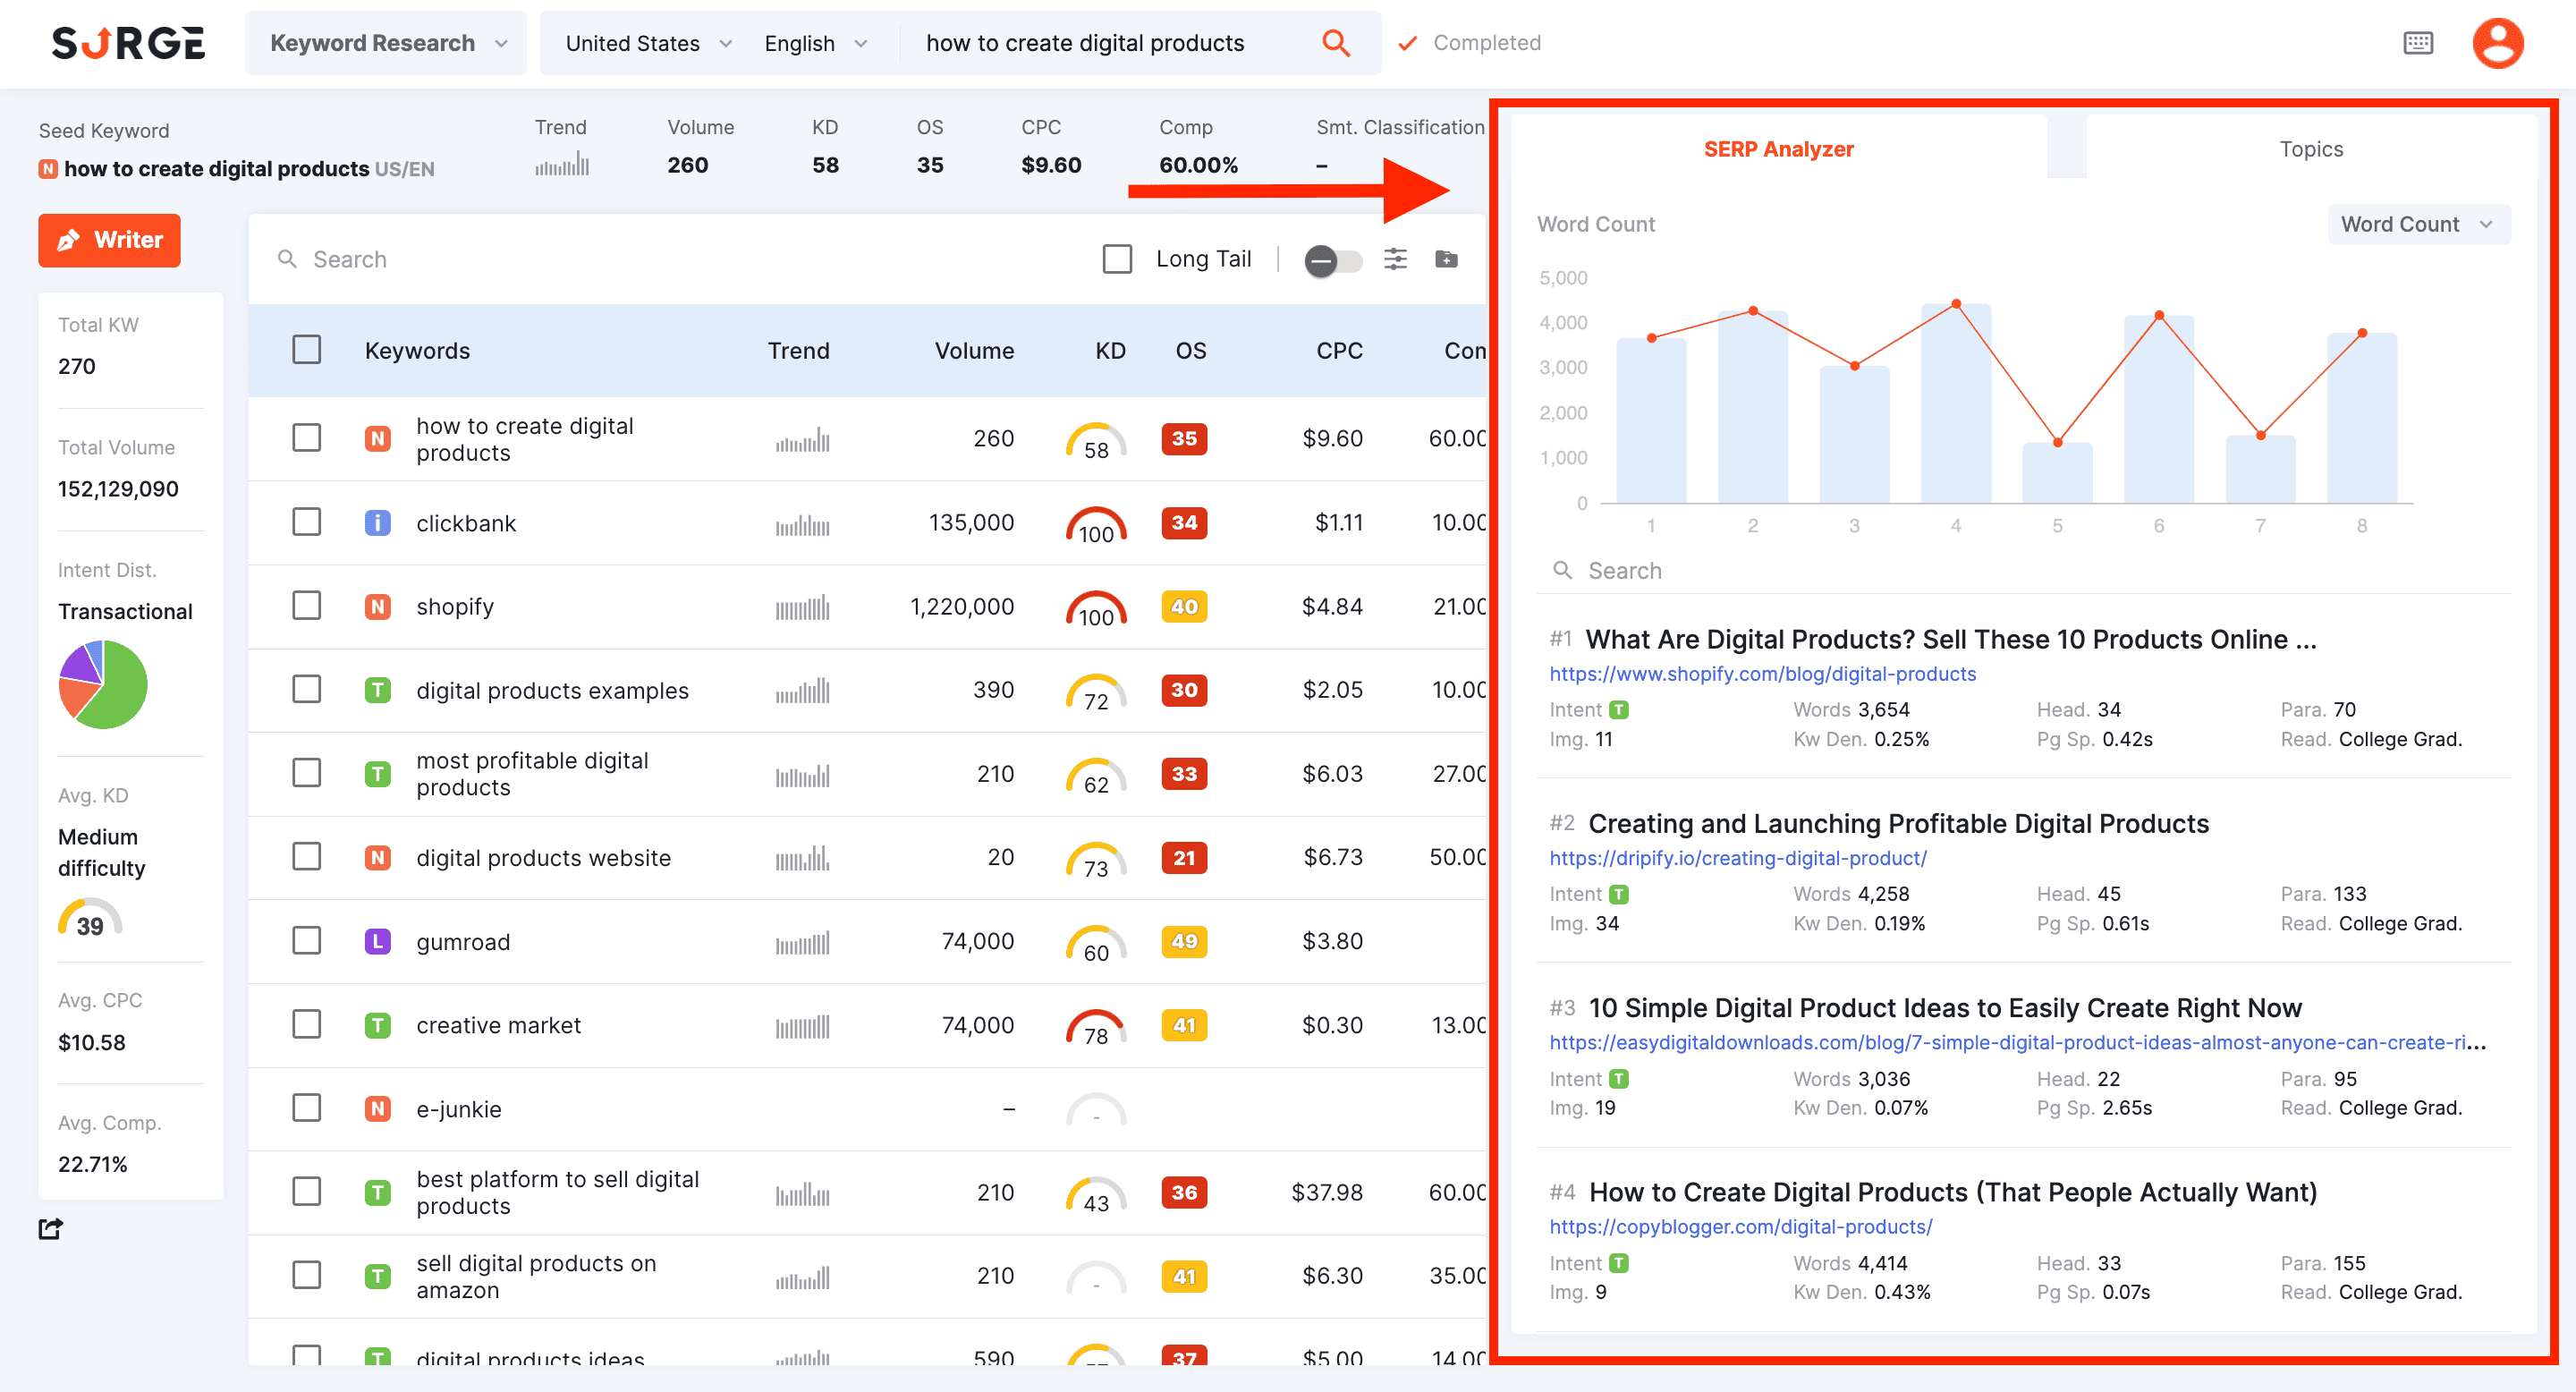The height and width of the screenshot is (1392, 2576).
Task: Open the keyboard shortcuts icon
Action: coord(2418,43)
